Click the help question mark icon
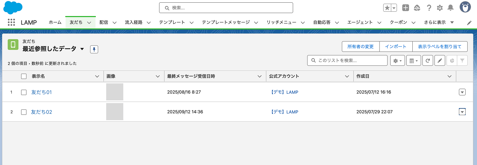Image resolution: width=477 pixels, height=165 pixels. click(x=429, y=8)
